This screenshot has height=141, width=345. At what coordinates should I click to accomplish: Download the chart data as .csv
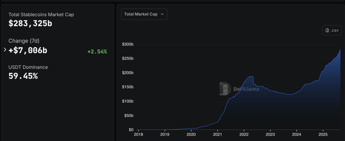[x=332, y=30]
